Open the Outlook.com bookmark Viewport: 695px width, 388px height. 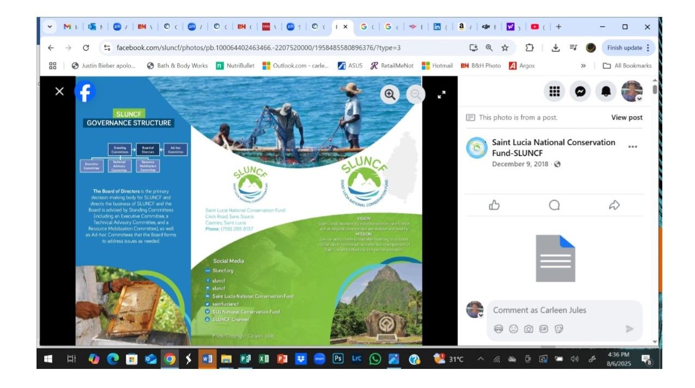tap(296, 65)
